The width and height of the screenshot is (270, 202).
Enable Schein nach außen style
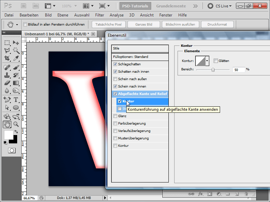115,79
